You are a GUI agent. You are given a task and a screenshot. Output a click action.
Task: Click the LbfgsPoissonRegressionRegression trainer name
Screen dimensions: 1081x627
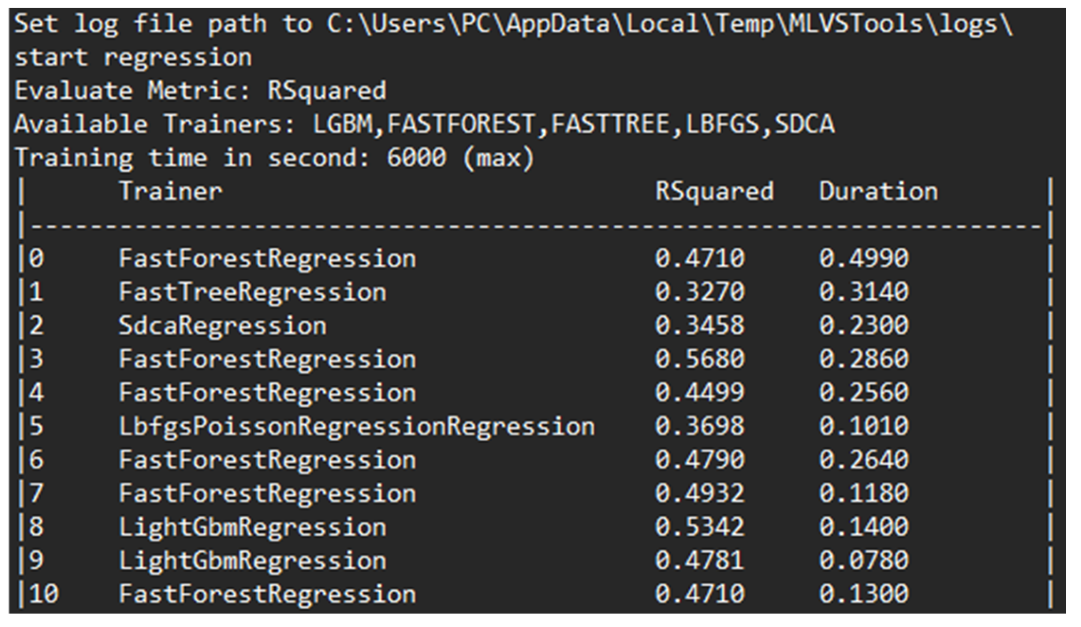(x=356, y=427)
